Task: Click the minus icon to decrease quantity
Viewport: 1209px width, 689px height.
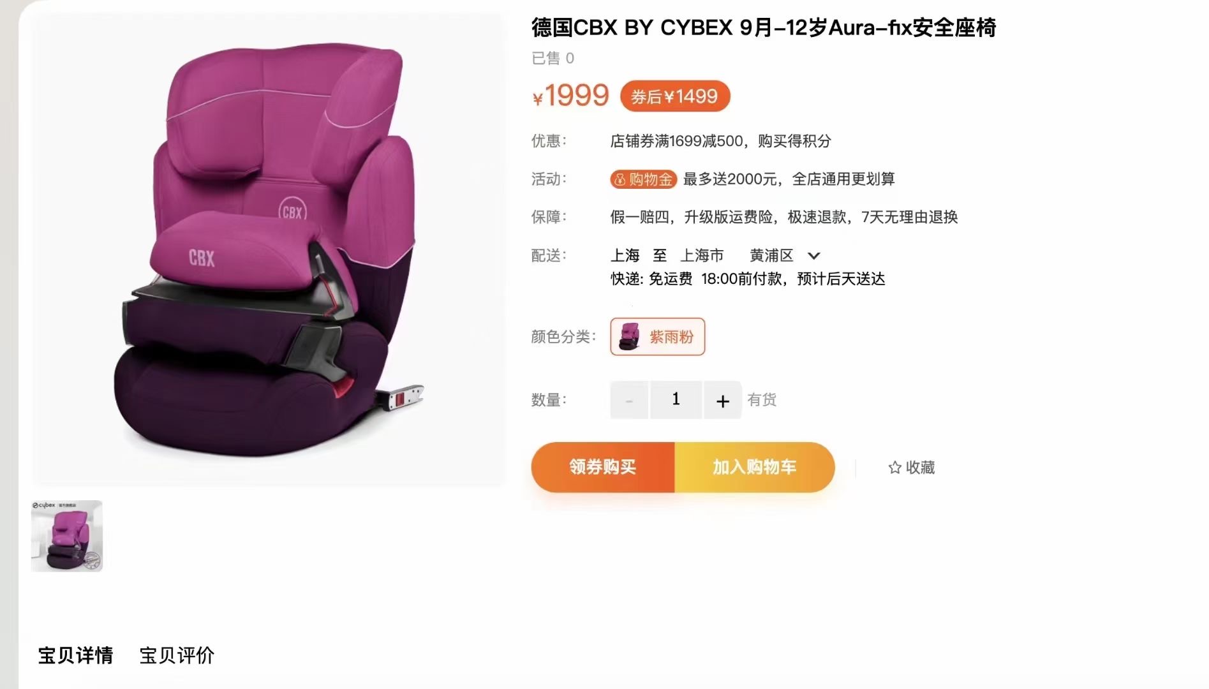Action: click(x=629, y=400)
